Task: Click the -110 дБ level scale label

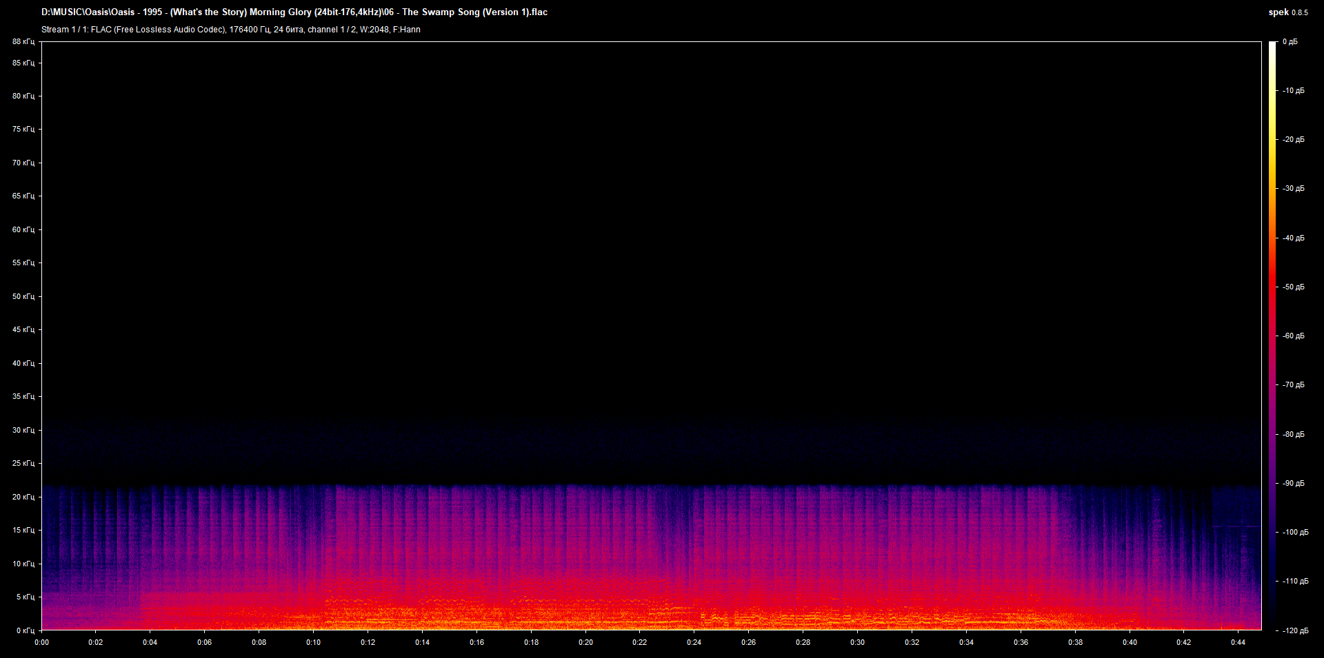Action: (x=1295, y=582)
